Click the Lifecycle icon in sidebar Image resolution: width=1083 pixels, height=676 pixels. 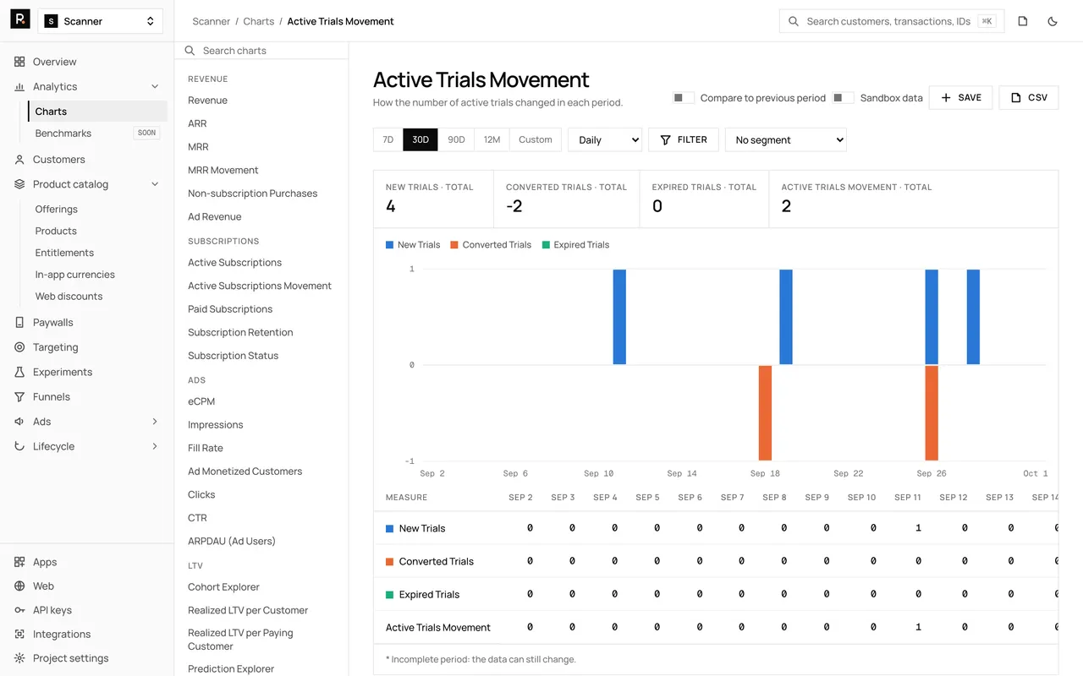click(19, 446)
